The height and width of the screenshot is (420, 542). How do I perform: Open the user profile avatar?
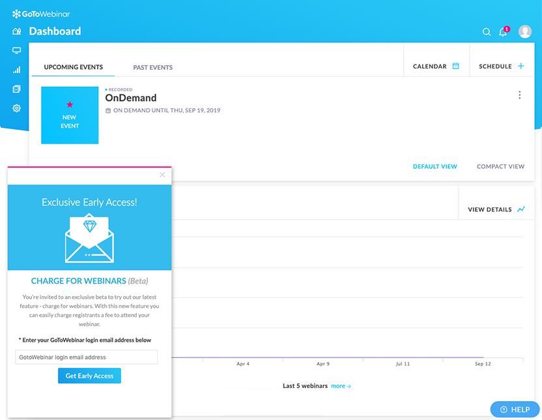524,31
